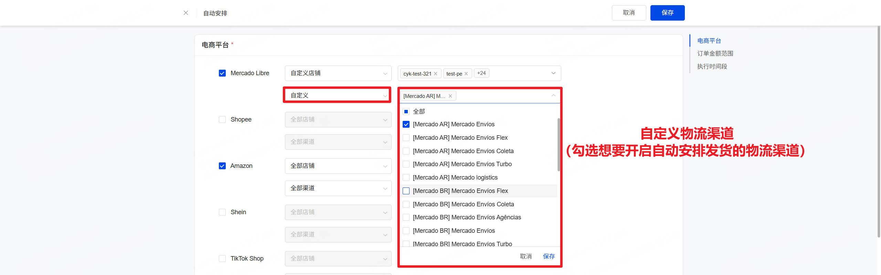
Task: Jump to 执行时间段 section
Action: (712, 67)
